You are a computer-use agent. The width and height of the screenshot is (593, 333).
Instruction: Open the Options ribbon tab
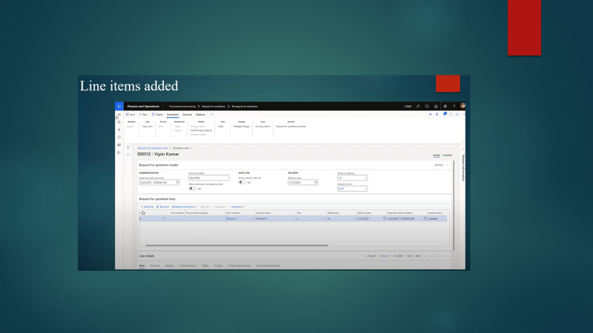(200, 115)
